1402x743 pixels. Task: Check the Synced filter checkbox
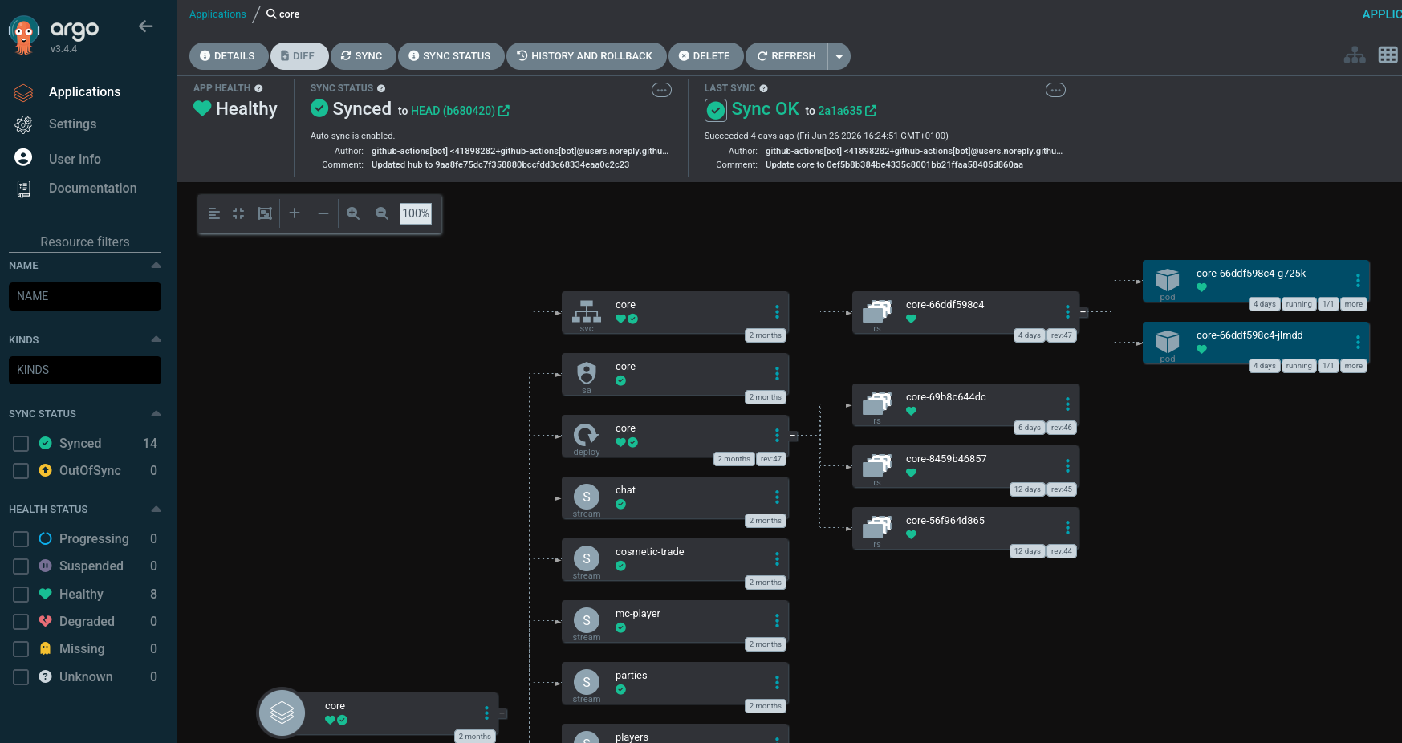click(x=22, y=444)
